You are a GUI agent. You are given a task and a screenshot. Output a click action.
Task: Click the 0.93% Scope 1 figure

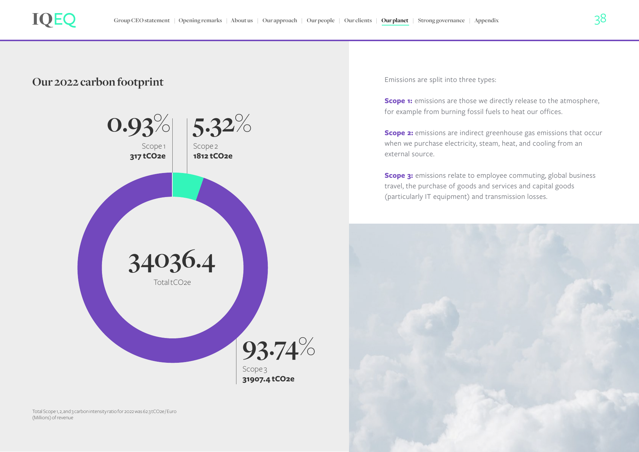(x=138, y=125)
